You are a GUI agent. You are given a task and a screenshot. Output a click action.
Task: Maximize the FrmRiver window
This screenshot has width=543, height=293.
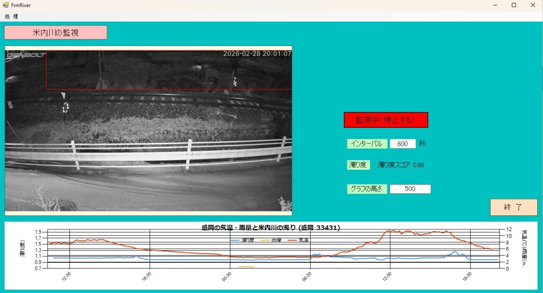513,5
